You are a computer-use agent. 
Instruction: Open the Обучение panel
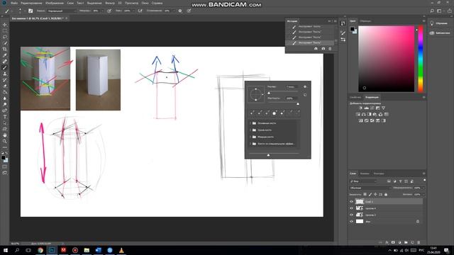438,23
